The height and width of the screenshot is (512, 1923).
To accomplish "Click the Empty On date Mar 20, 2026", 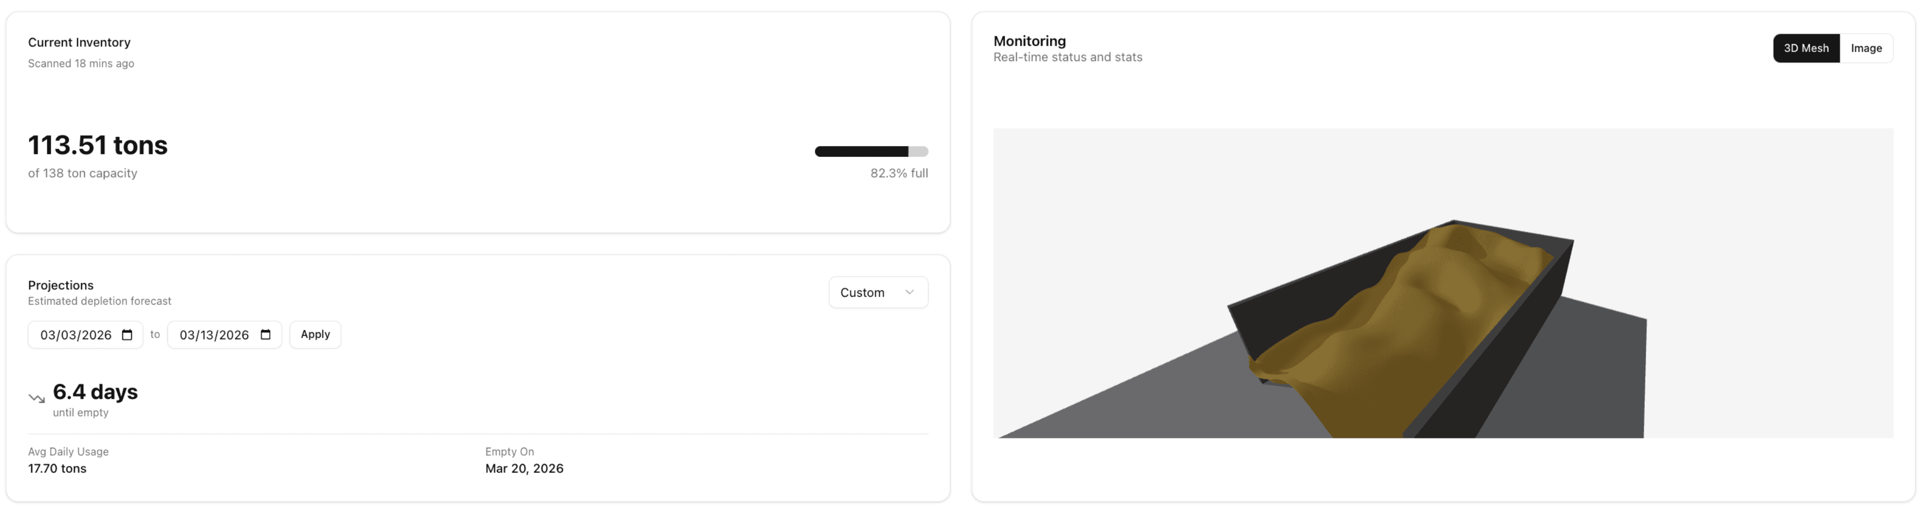I will [524, 468].
